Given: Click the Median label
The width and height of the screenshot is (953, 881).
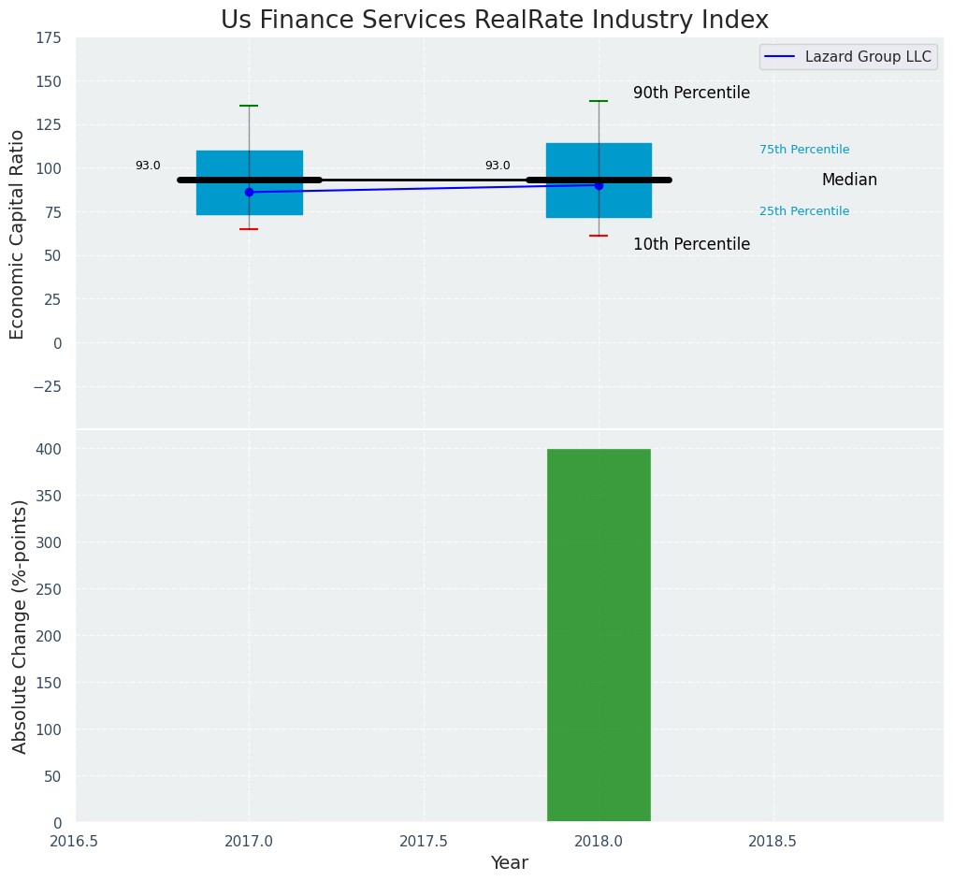Looking at the screenshot, I should click(849, 180).
